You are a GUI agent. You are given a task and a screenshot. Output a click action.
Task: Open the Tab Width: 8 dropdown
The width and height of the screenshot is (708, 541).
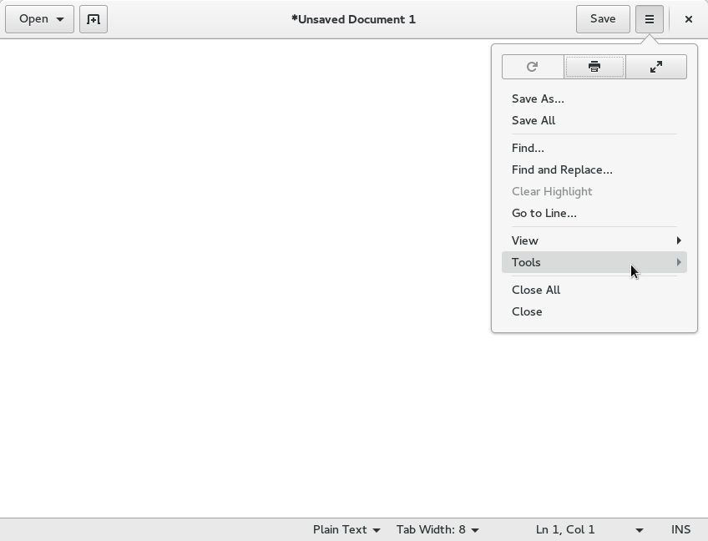pos(437,529)
